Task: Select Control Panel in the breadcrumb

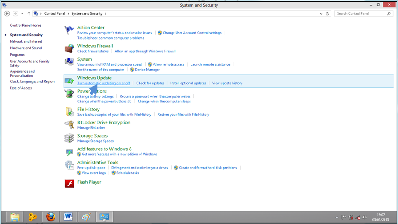Action: pyautogui.click(x=54, y=14)
